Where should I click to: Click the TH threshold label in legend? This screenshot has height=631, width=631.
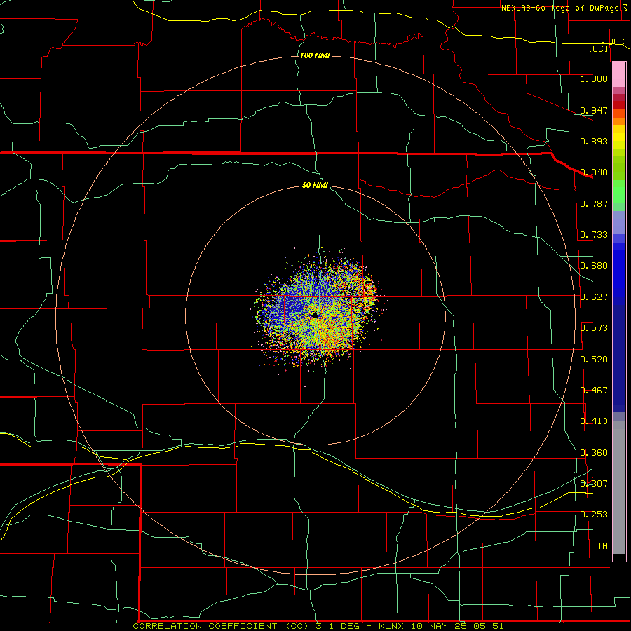[602, 546]
